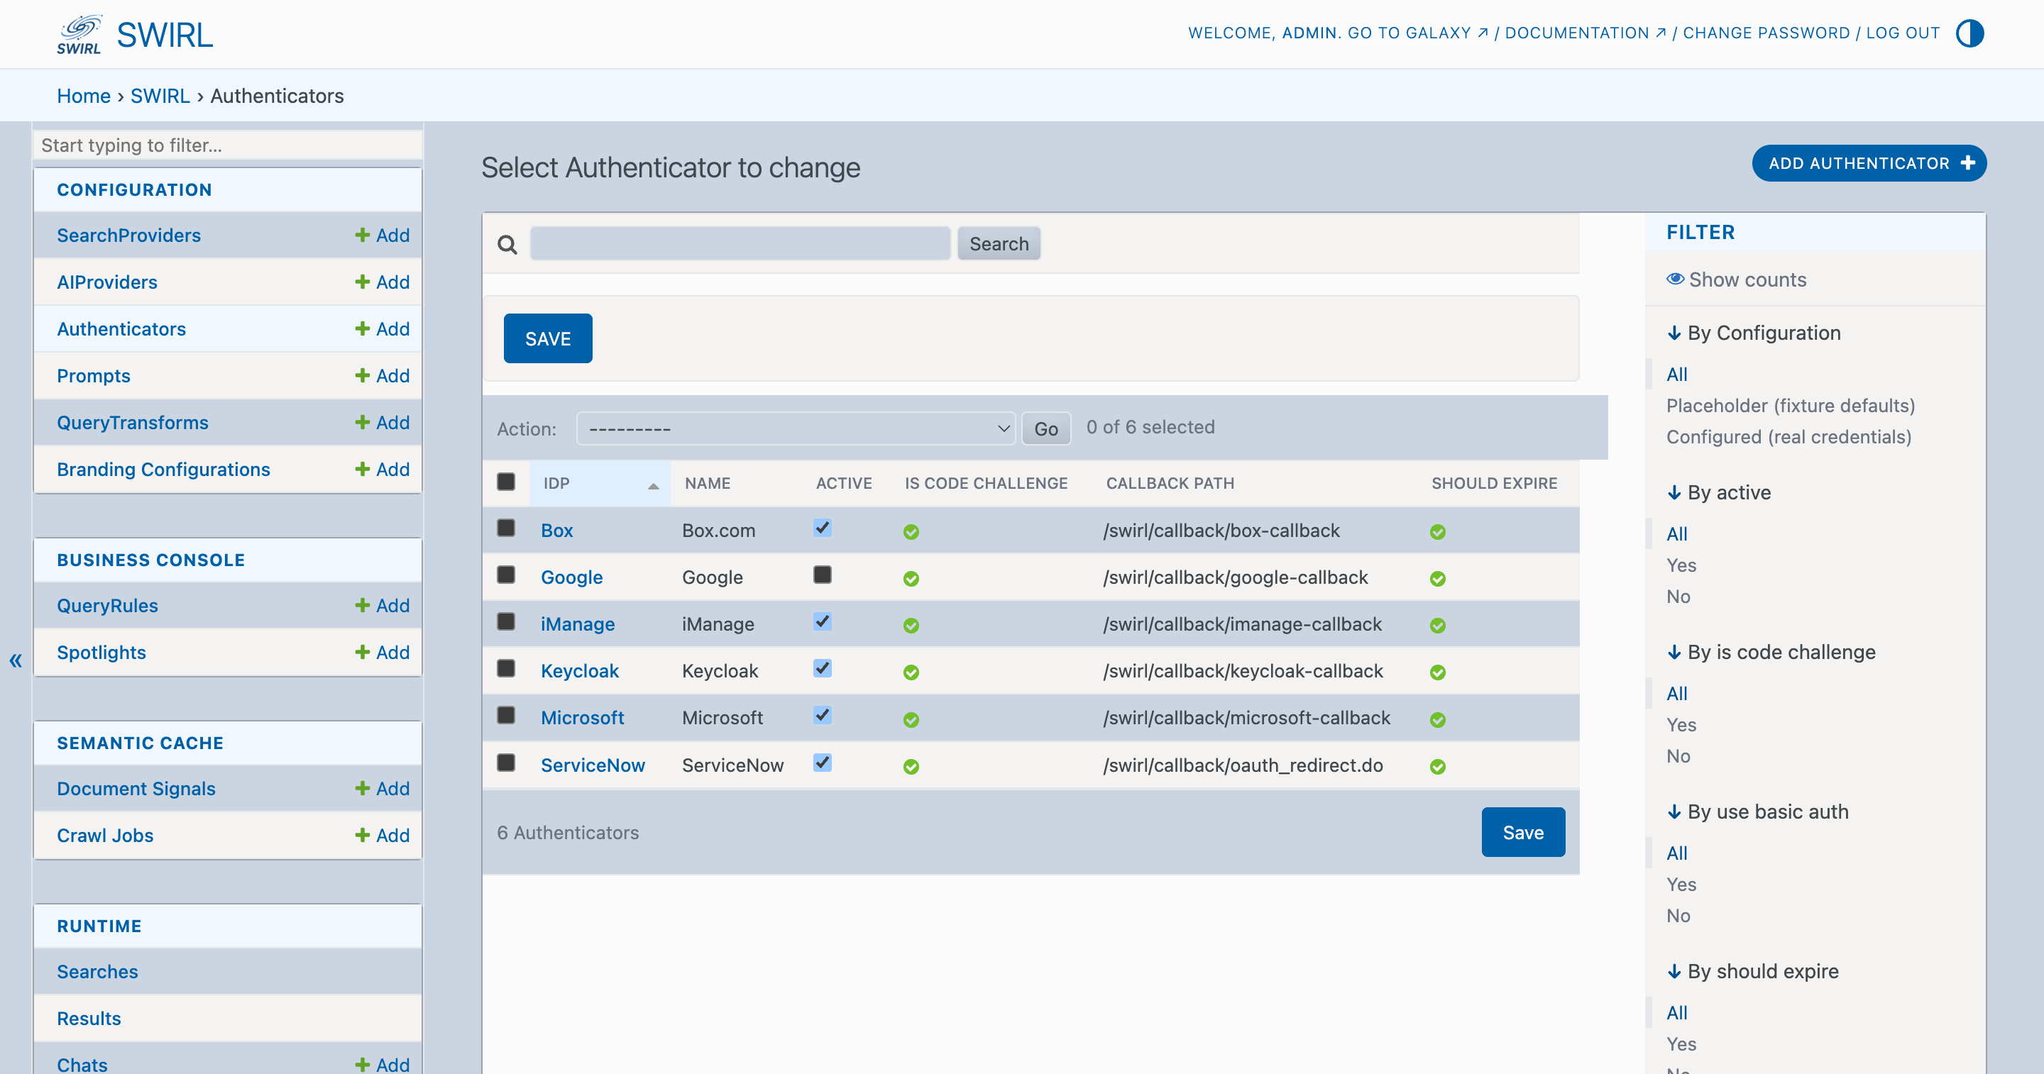Open Prompts in the sidebar

tap(94, 375)
